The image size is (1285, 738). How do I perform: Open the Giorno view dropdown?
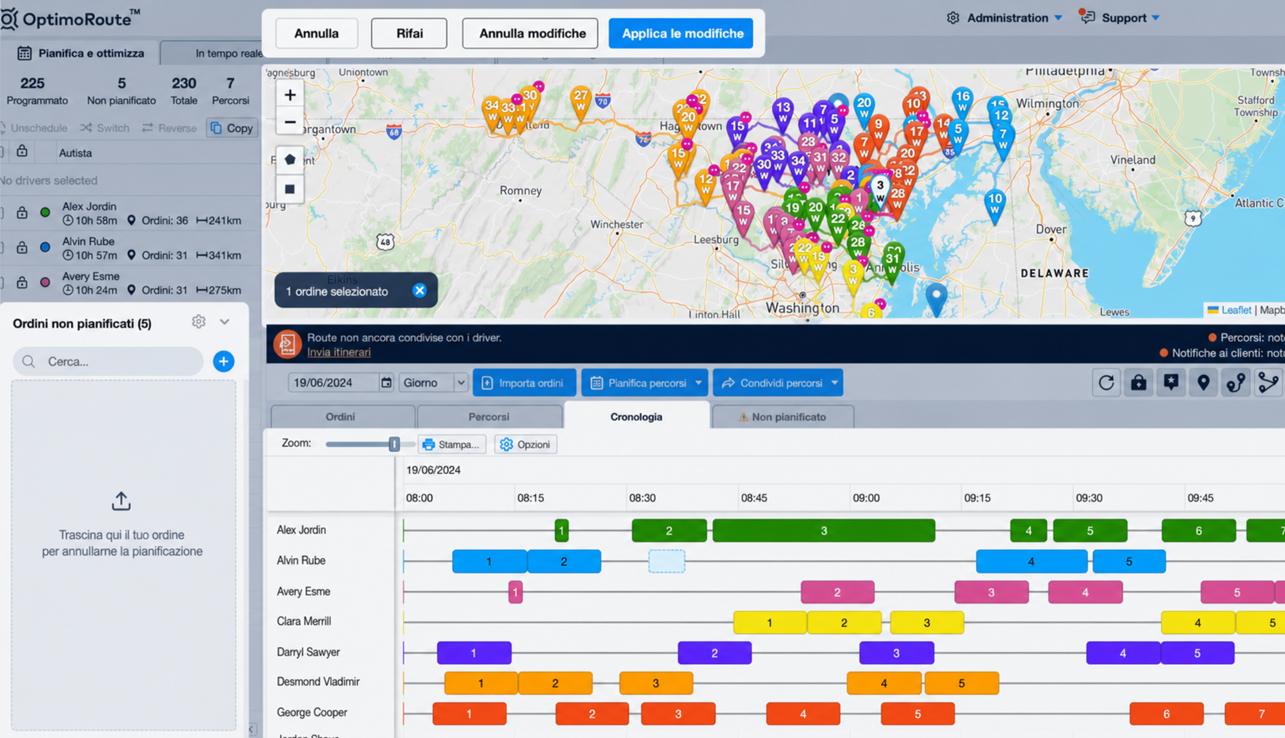pyautogui.click(x=433, y=383)
